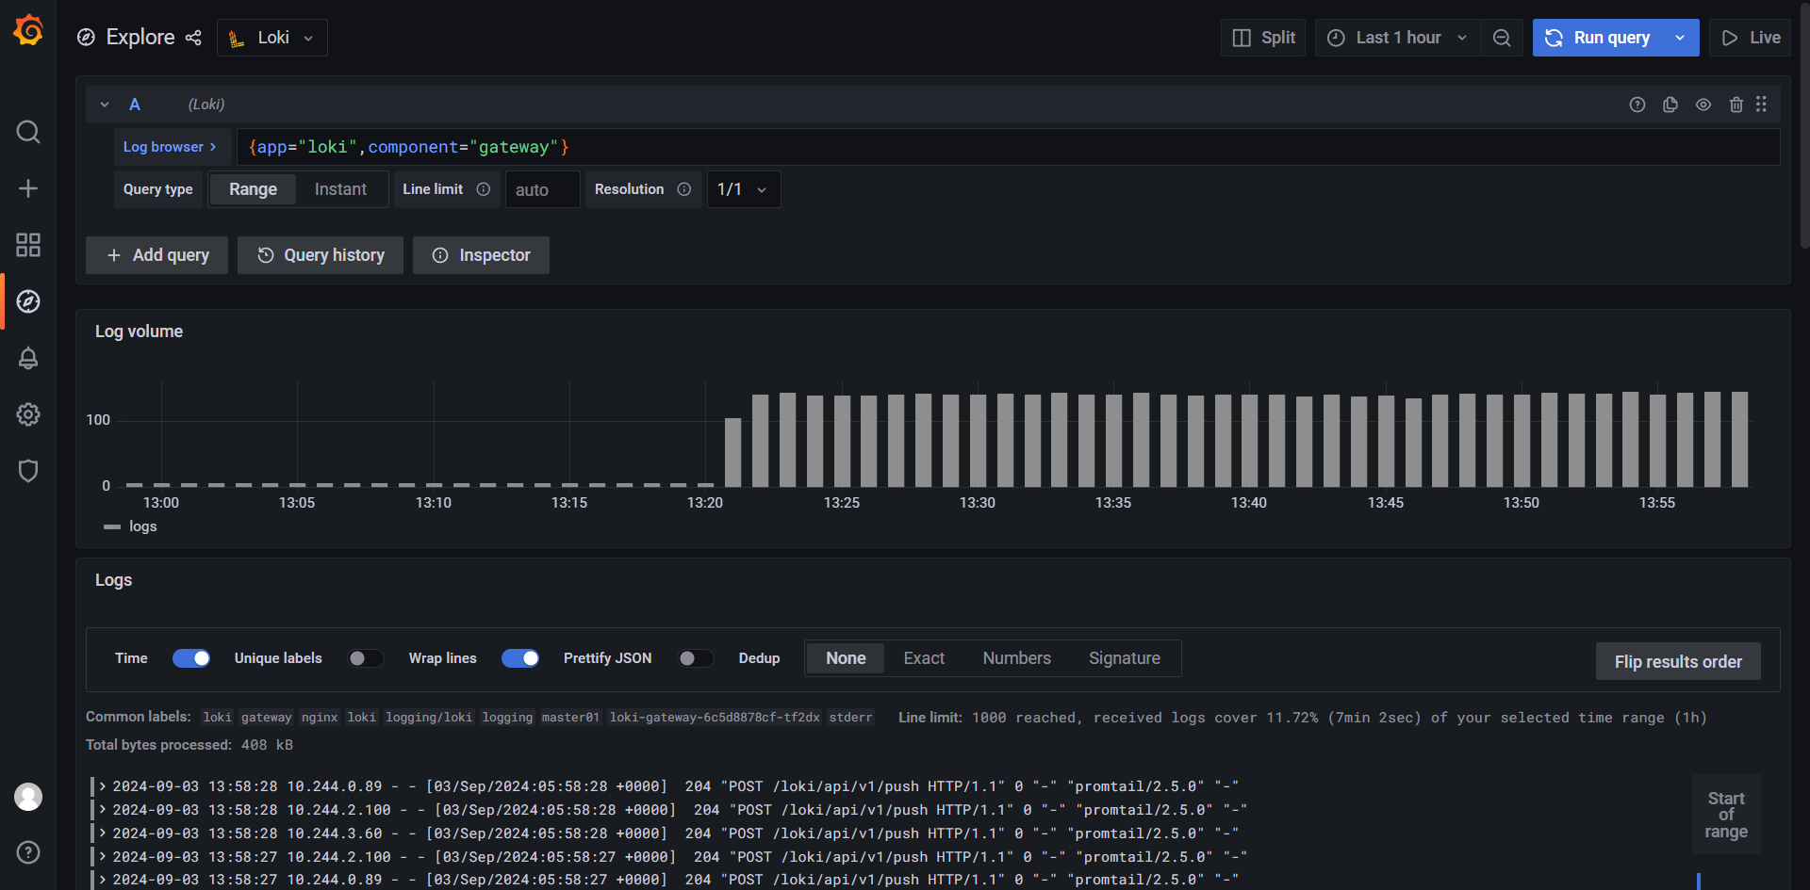Open the Dashboards grid icon in sidebar
The width and height of the screenshot is (1810, 890).
(28, 245)
